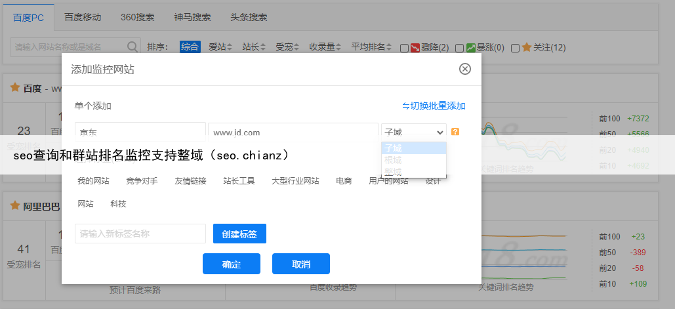The height and width of the screenshot is (309, 675).
Task: Switch to the 百度移动 tab
Action: click(83, 17)
